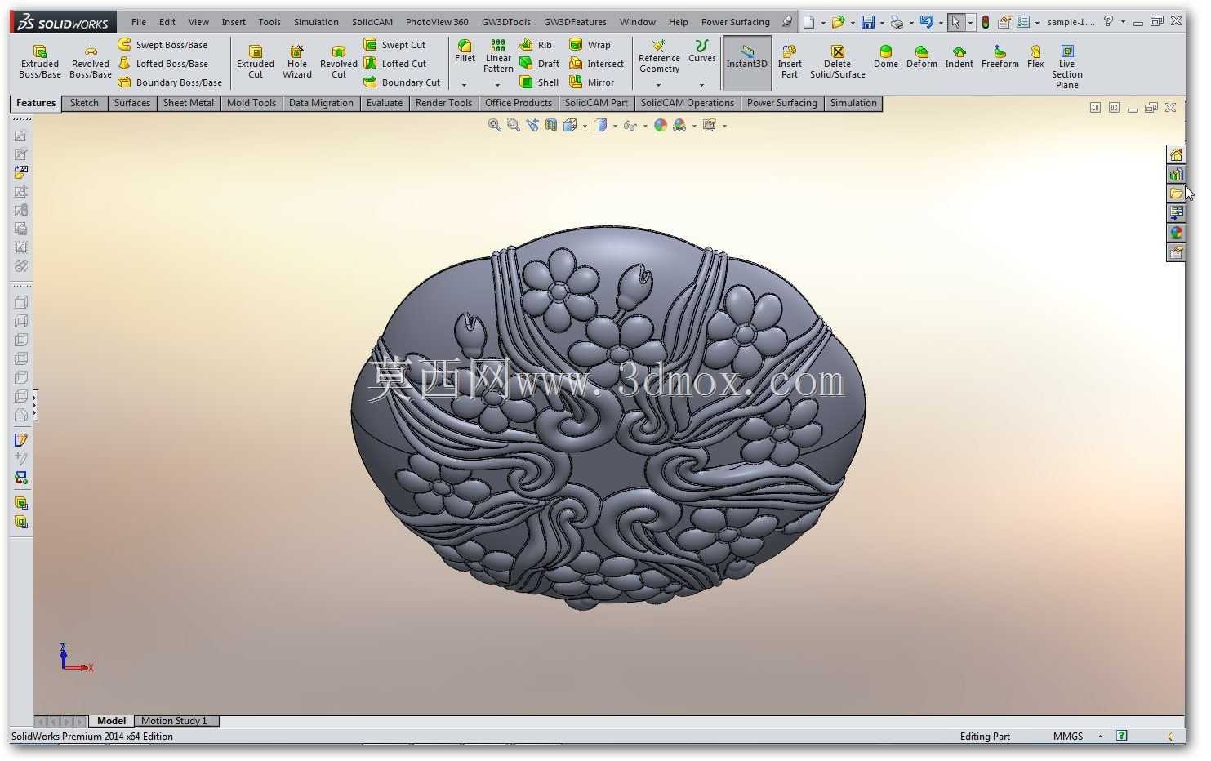Viewport: 1211px width, 761px height.
Task: Expand Fillet dropdown arrow
Action: pyautogui.click(x=465, y=85)
